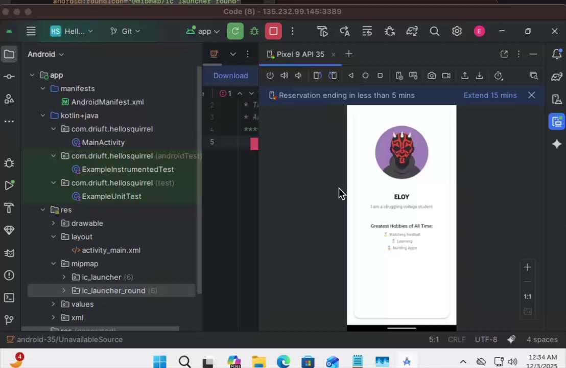Click 4 spaces indent status item
Screen dimensions: 566x368
point(542,339)
